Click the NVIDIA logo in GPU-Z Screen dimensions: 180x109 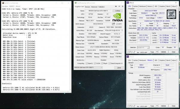point(118,17)
